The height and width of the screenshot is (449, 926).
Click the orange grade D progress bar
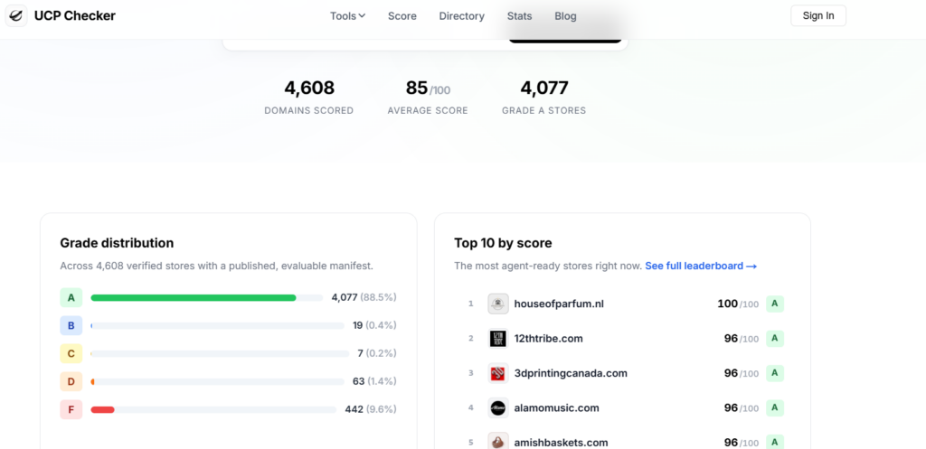(93, 382)
